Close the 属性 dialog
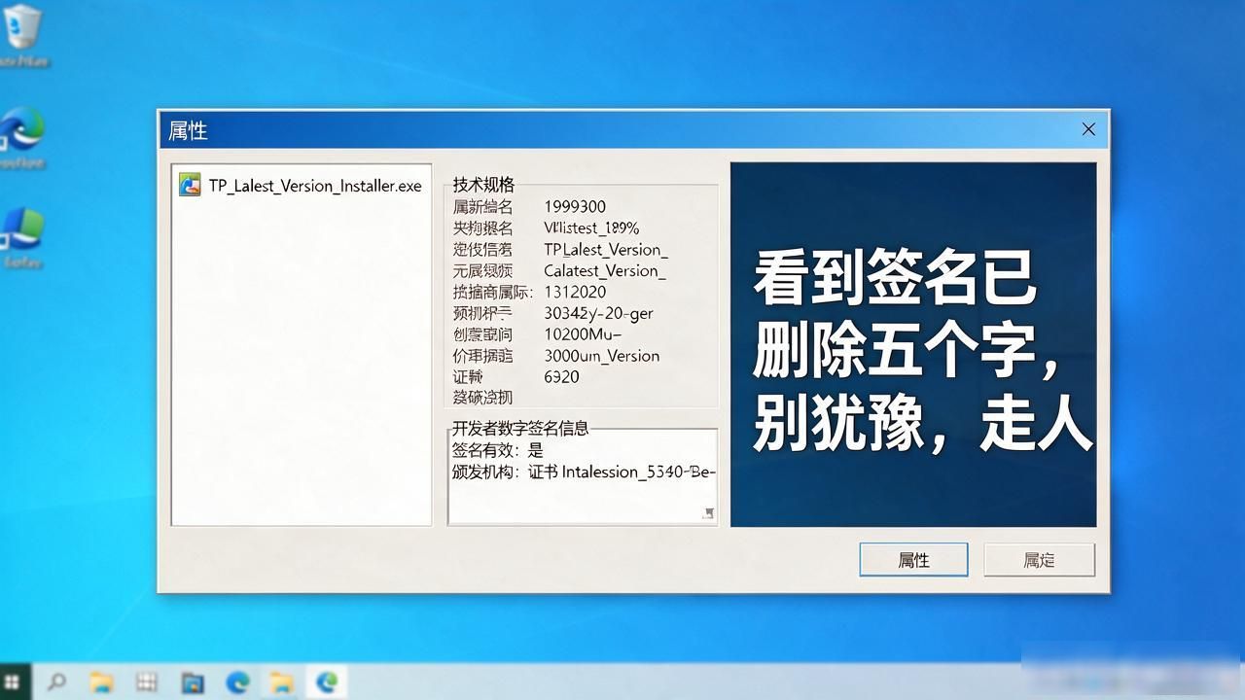This screenshot has height=700, width=1245. 1088,128
